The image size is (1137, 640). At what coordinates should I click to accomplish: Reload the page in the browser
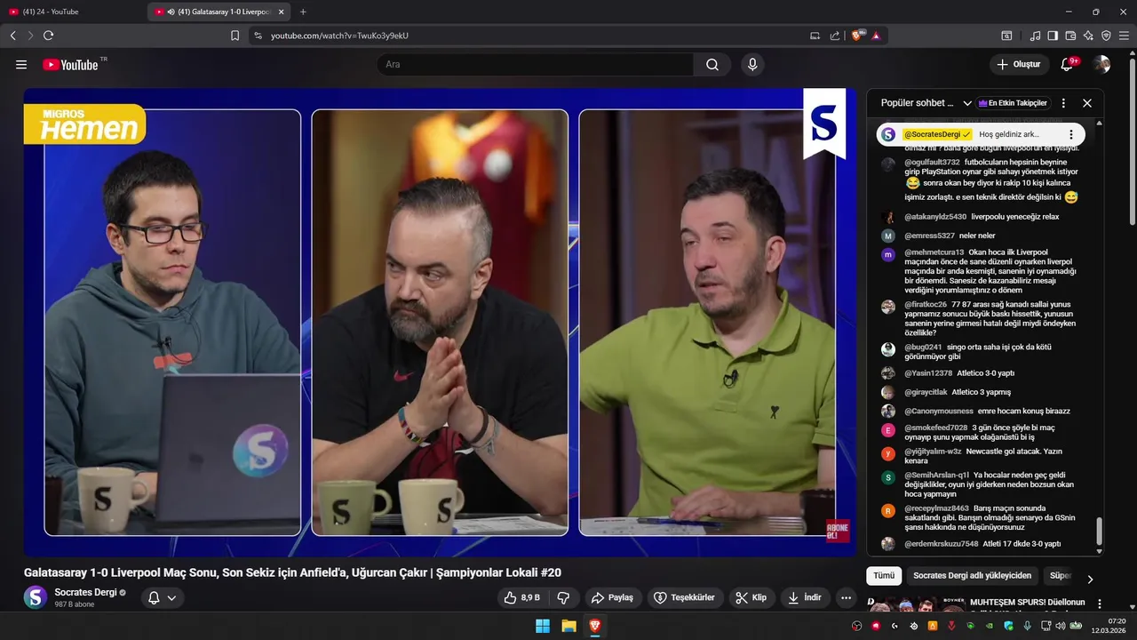click(48, 36)
